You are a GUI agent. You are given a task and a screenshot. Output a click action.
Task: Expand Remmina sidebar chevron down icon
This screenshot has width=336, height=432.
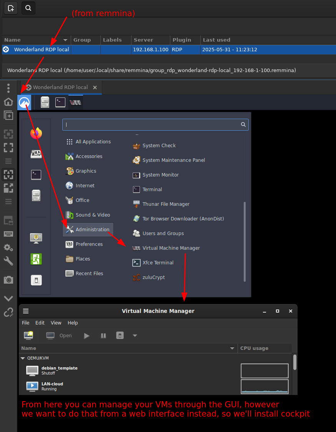pyautogui.click(x=8, y=298)
